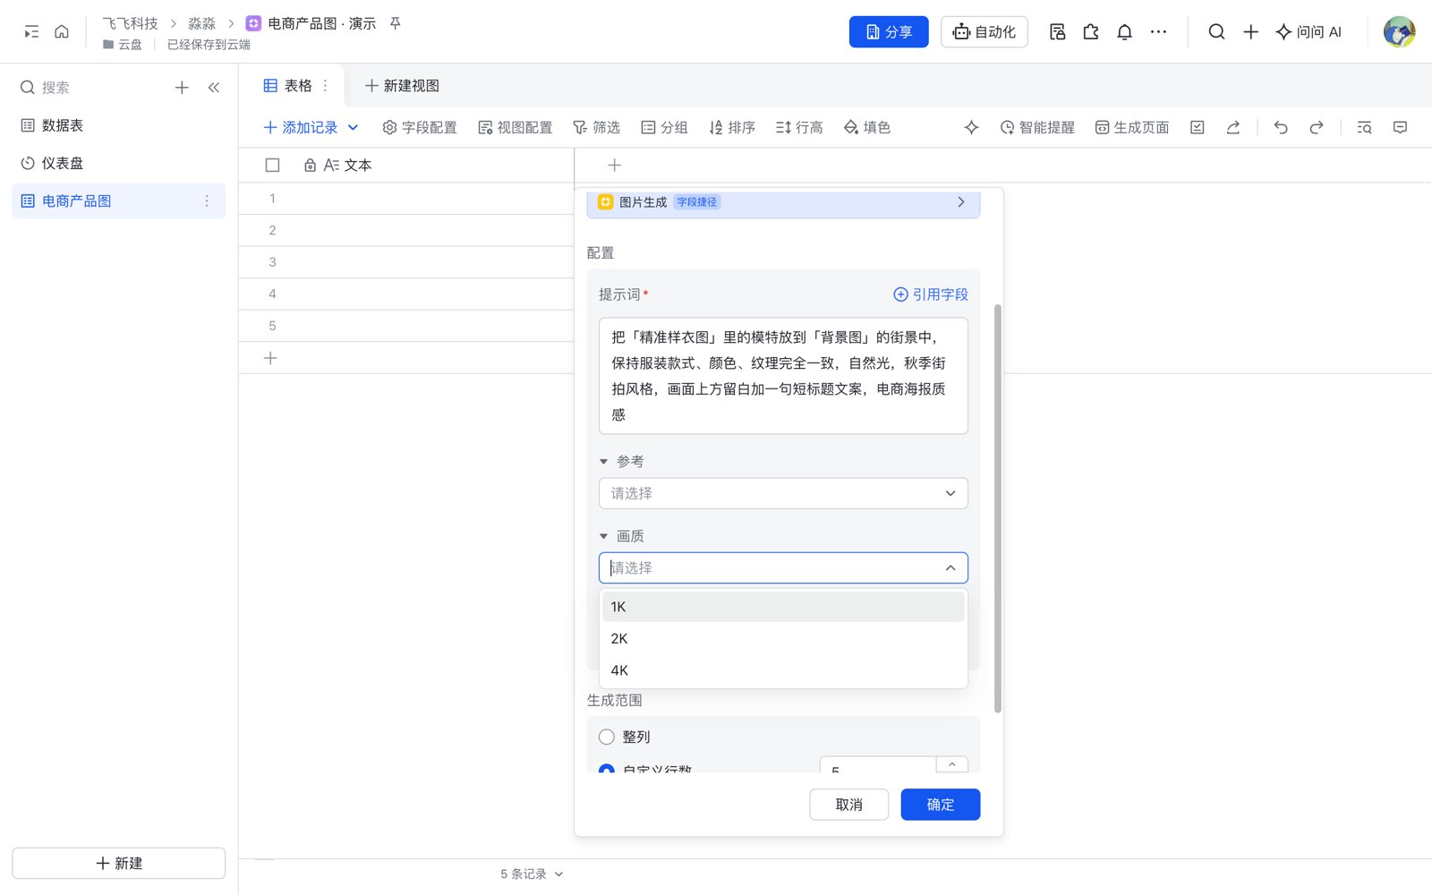Add a new column with plus icon
The width and height of the screenshot is (1432, 895).
(x=614, y=166)
